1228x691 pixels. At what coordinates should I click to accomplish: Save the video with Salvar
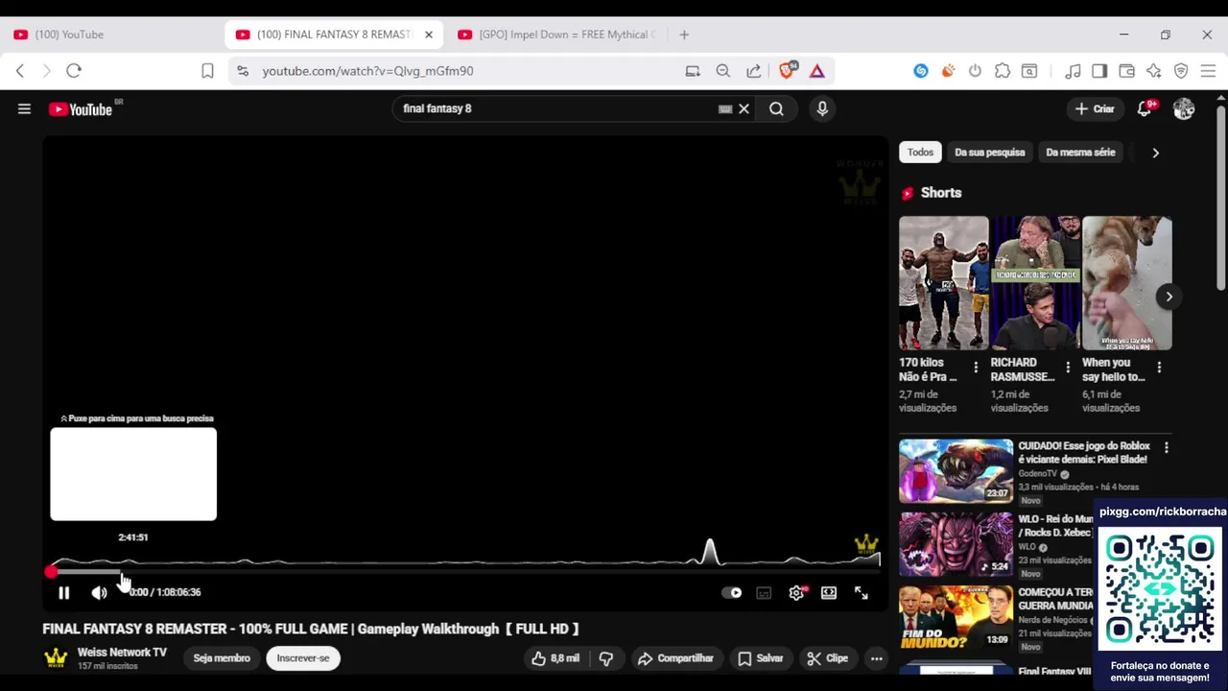pos(760,658)
